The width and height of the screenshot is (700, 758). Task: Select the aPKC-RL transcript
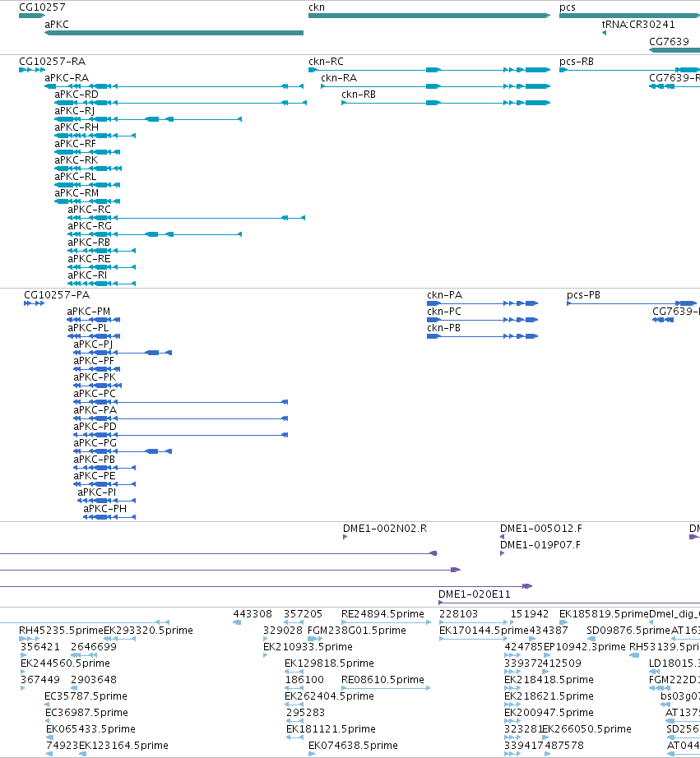pos(76,177)
